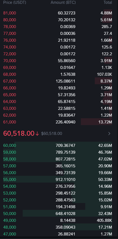
Task: Select the 66,000 ask price
Action: click(10, 88)
